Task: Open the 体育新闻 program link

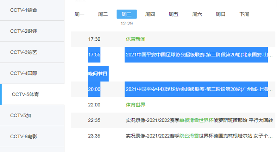Action: click(136, 39)
